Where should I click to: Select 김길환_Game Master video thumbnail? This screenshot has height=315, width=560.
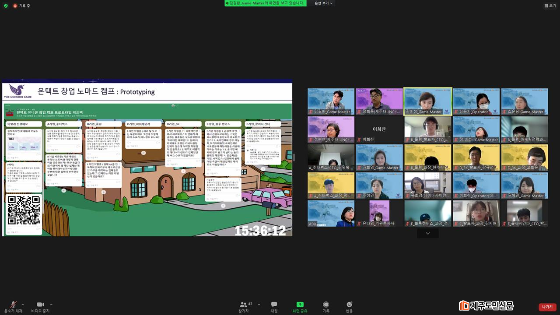pos(331,101)
